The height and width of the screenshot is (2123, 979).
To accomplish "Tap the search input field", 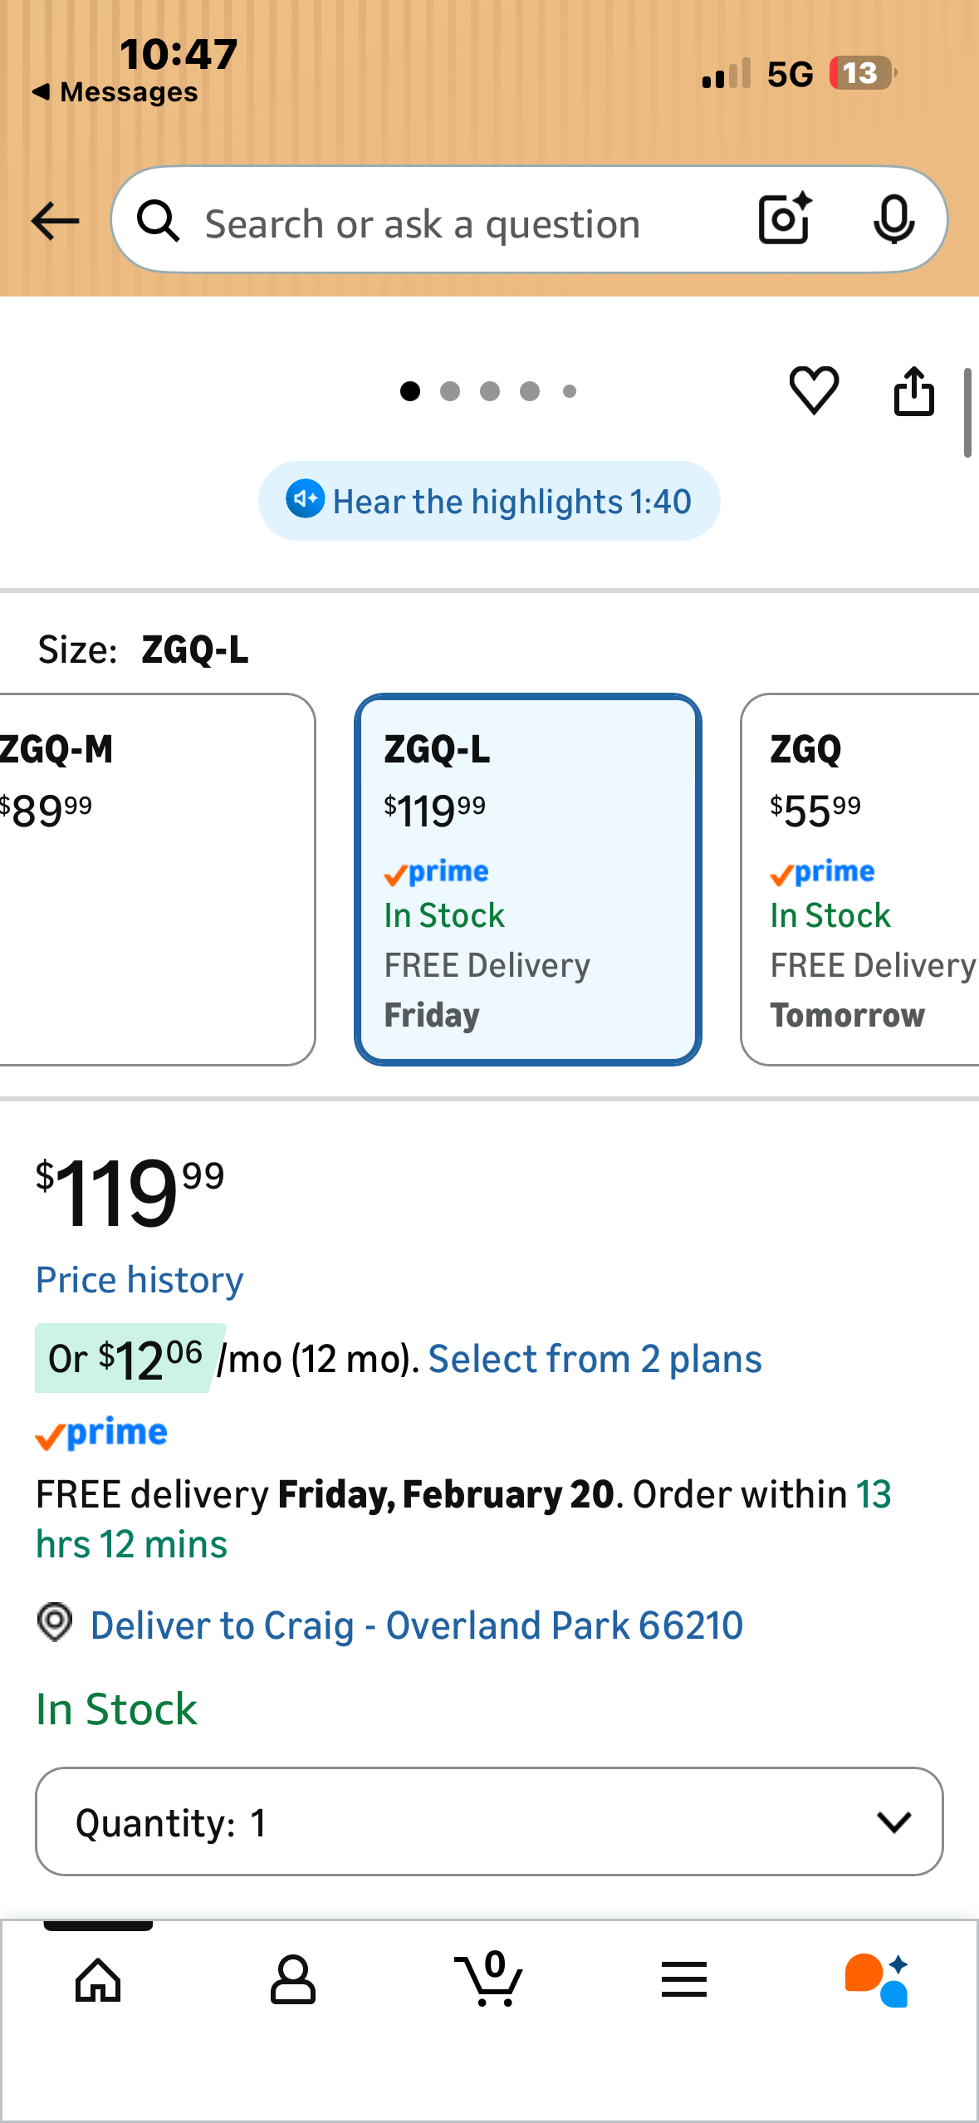I will click(x=465, y=223).
